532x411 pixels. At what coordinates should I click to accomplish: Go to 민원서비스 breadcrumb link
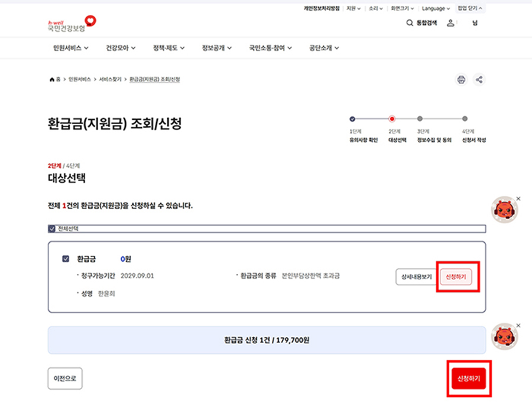point(79,79)
